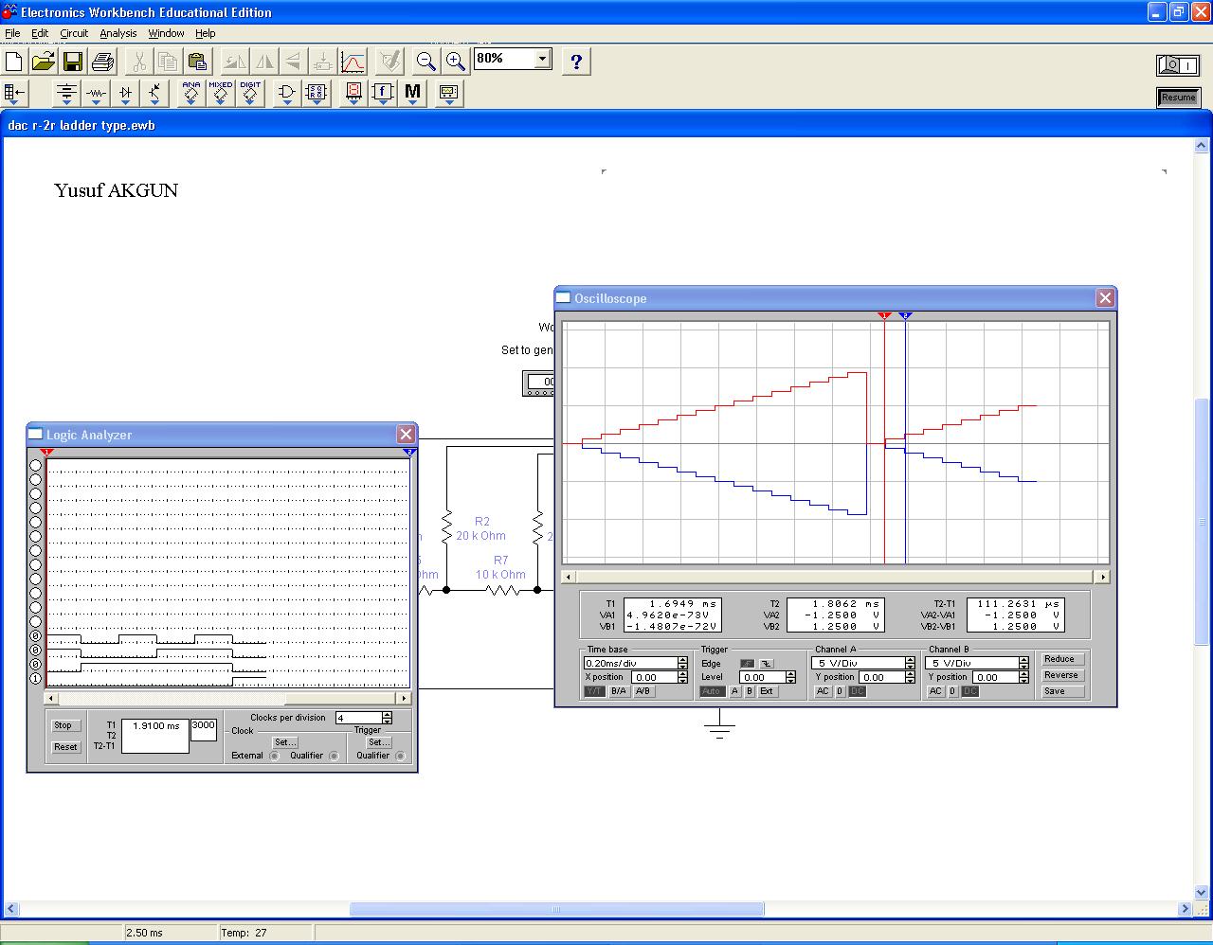
Task: Select the falling edge trigger button
Action: click(x=767, y=663)
